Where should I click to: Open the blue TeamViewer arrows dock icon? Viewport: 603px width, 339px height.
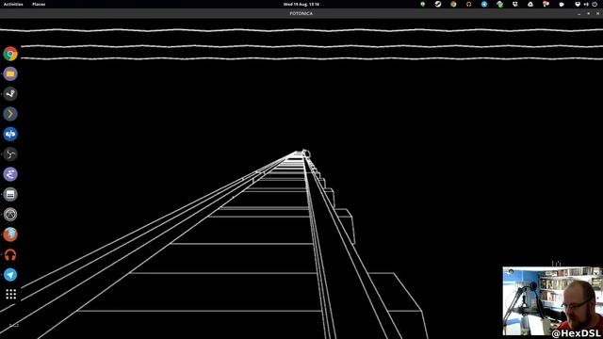pos(10,134)
